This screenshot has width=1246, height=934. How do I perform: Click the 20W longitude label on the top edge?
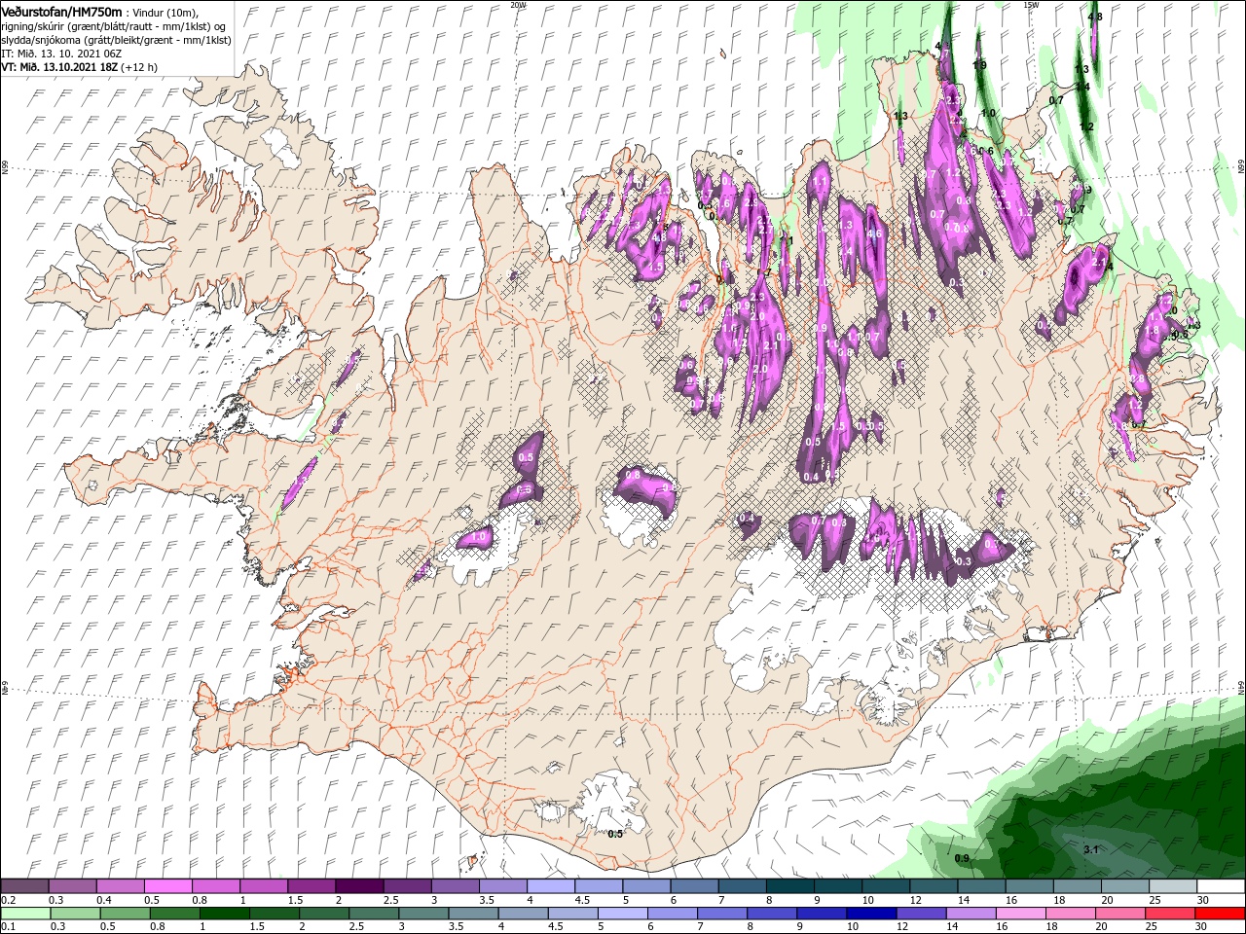518,4
